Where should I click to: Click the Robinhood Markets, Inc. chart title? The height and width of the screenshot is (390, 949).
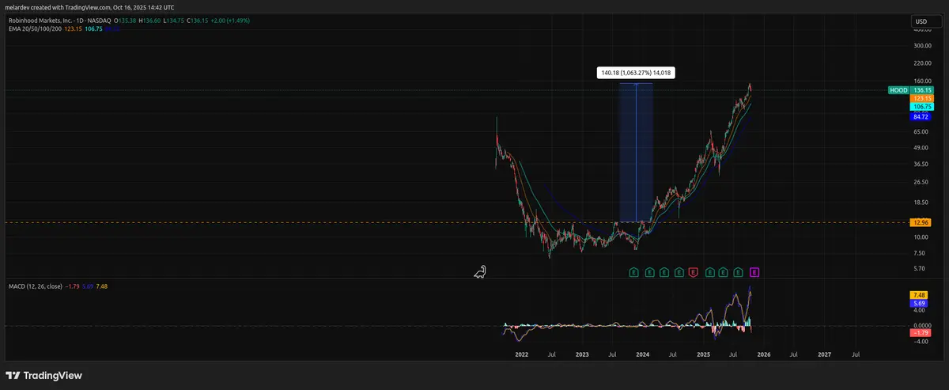[x=40, y=19]
